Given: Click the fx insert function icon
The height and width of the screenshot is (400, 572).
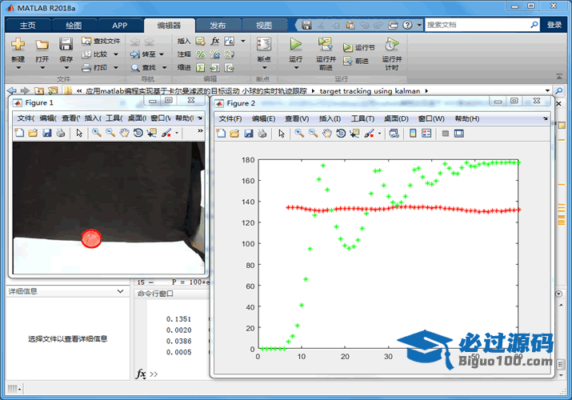Looking at the screenshot, I should click(215, 41).
